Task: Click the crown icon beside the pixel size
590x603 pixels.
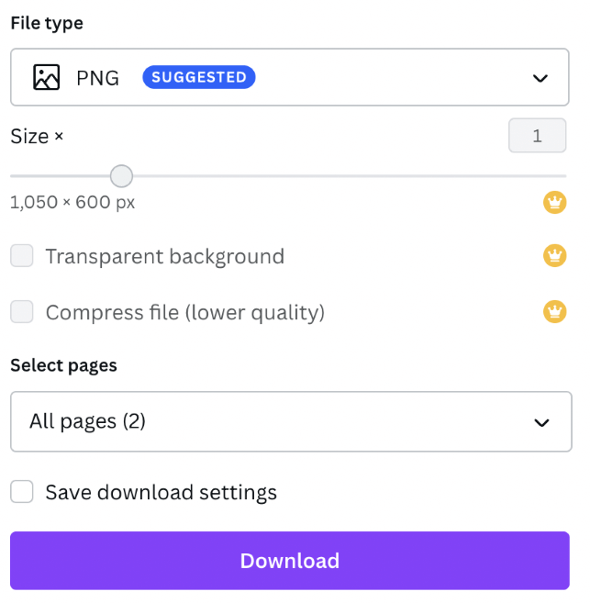Action: pos(554,202)
